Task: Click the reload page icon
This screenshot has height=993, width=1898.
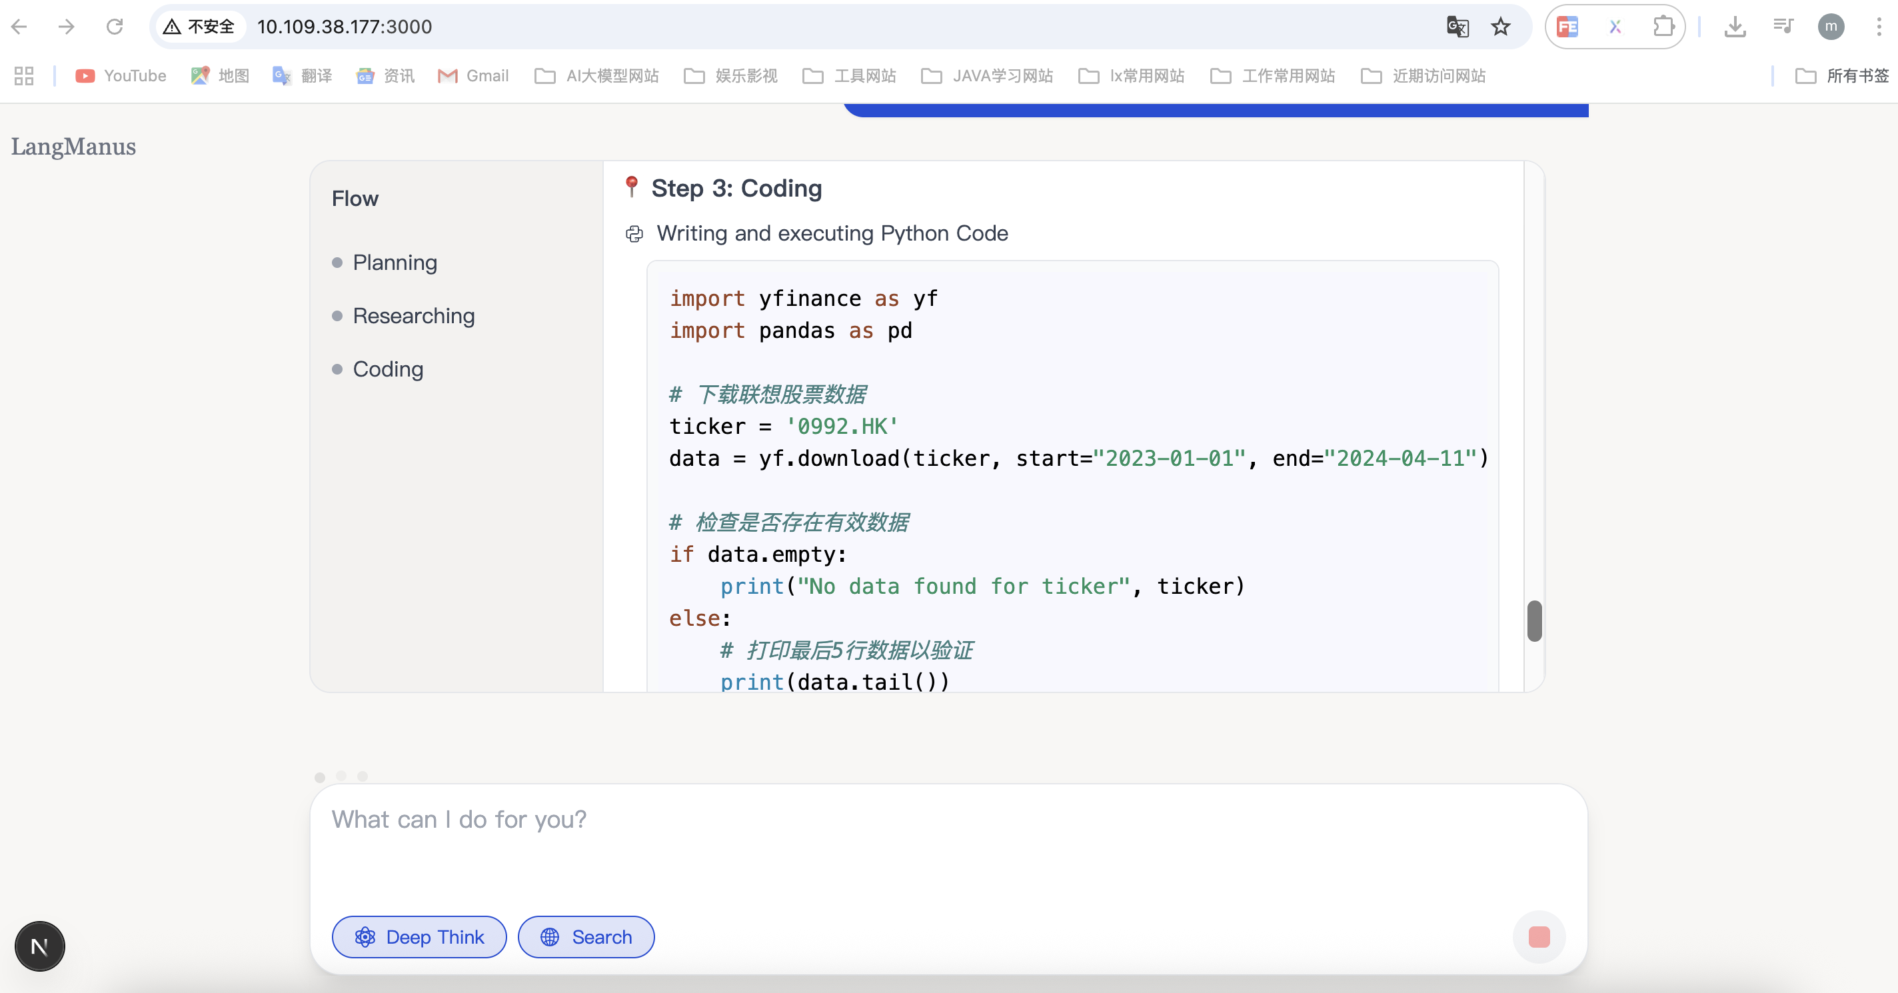Action: coord(114,27)
